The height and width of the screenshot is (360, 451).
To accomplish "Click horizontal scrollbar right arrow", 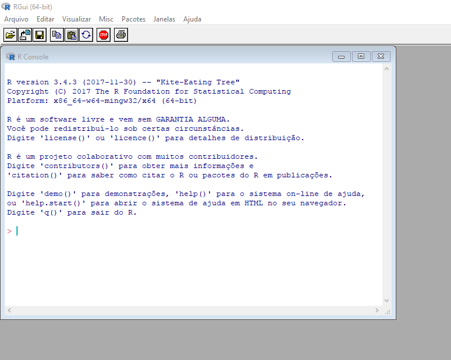I will pos(377,310).
